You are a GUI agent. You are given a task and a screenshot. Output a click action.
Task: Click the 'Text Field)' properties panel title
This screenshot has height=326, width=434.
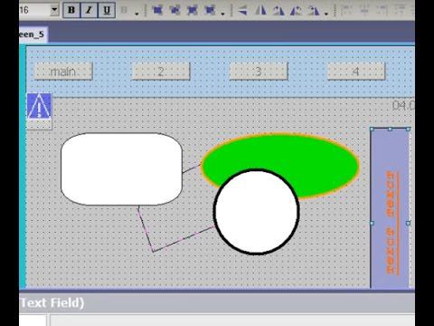52,302
